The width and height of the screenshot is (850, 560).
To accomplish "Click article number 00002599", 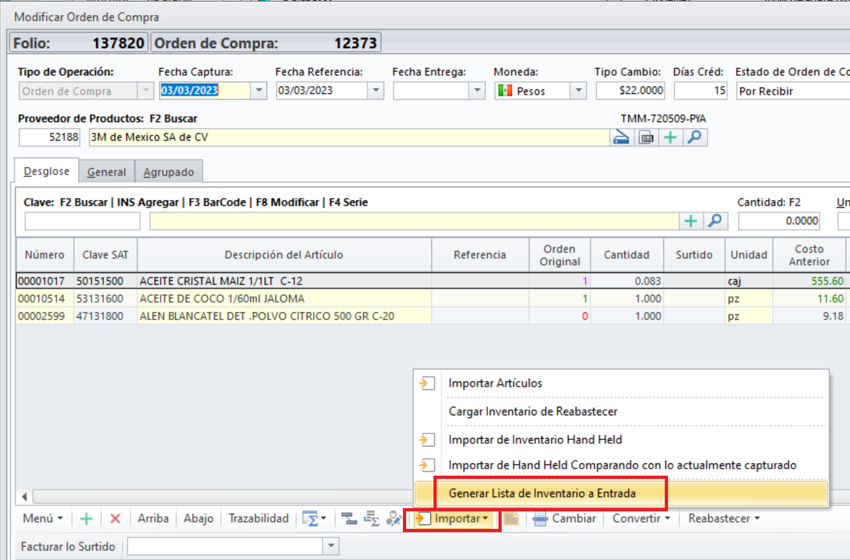I will [x=45, y=316].
